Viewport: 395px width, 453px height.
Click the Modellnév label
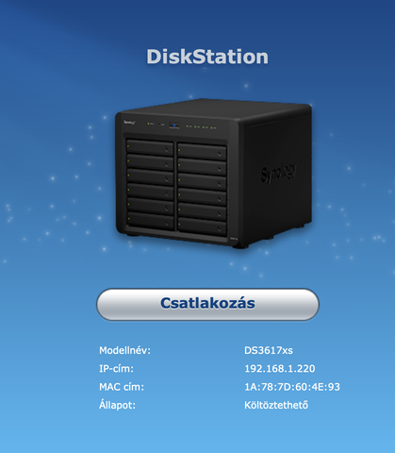tap(124, 350)
